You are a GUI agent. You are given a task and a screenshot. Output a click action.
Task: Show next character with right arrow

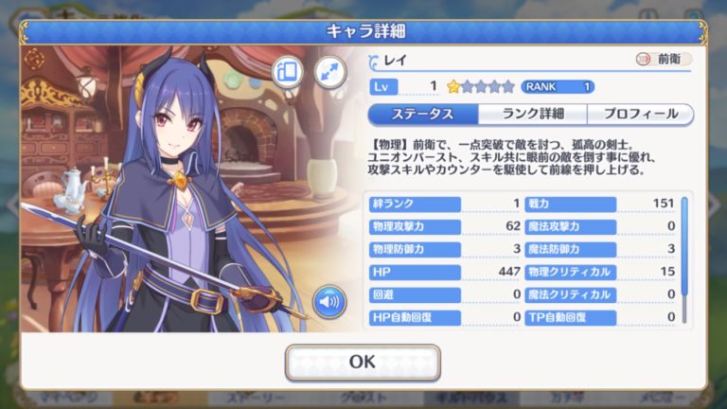click(716, 204)
